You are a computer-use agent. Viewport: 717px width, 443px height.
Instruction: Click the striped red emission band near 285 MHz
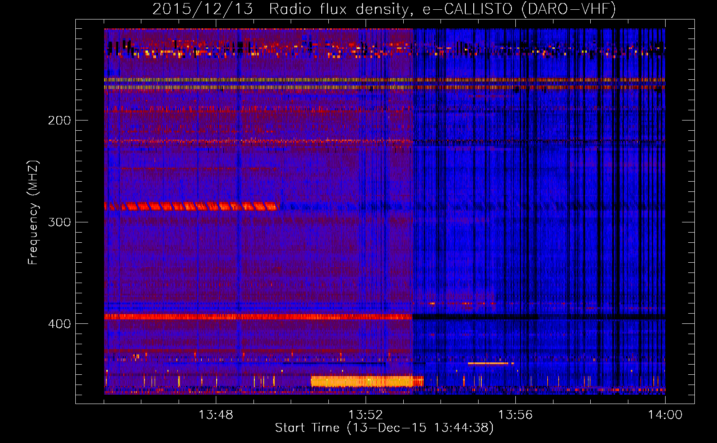[x=191, y=206]
